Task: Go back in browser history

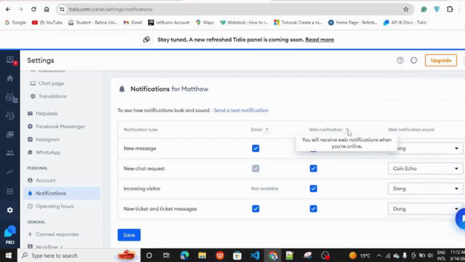Action: pyautogui.click(x=8, y=9)
